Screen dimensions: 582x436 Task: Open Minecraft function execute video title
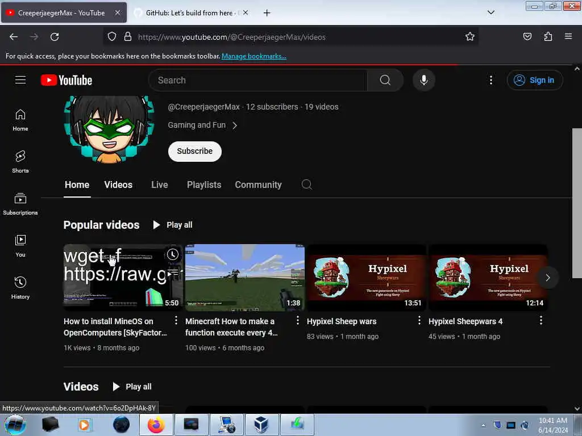click(x=232, y=327)
